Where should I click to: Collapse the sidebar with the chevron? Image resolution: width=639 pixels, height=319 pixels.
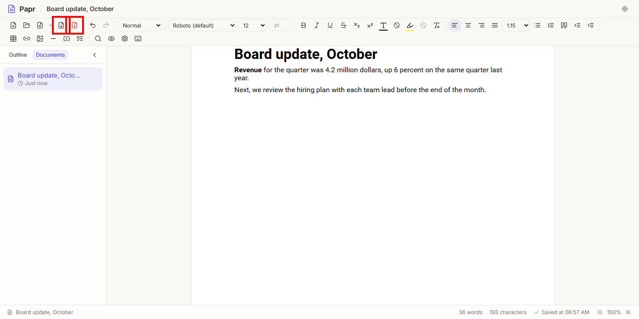point(95,55)
